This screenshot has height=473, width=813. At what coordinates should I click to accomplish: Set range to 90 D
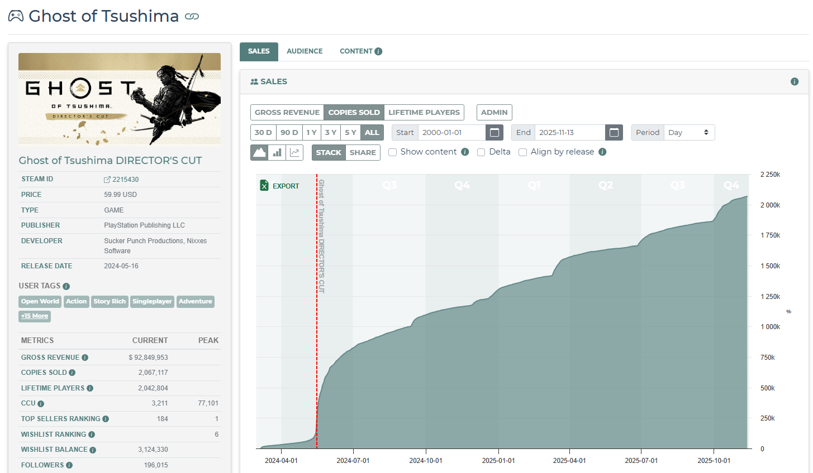[x=289, y=132]
